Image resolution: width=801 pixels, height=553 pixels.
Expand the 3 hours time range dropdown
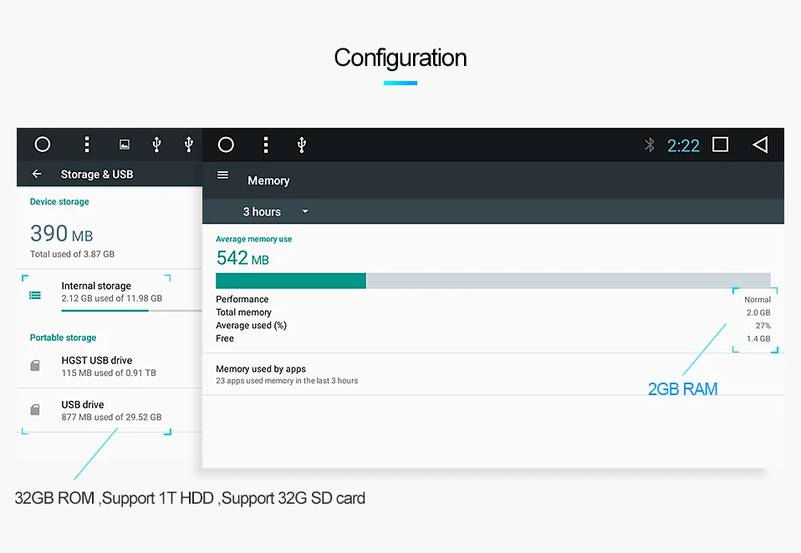click(x=275, y=211)
